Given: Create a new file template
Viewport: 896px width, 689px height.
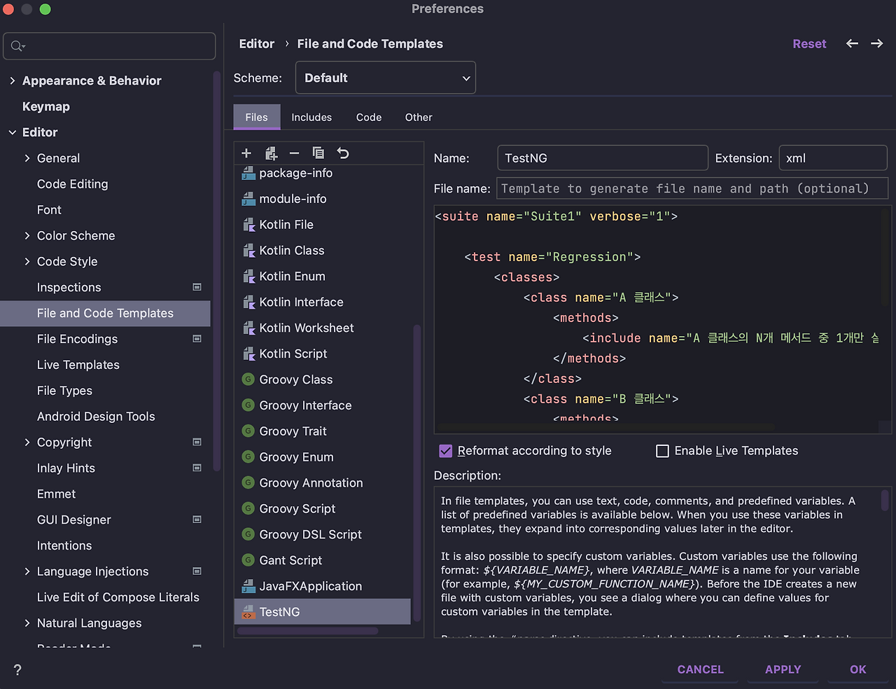Looking at the screenshot, I should click(x=246, y=153).
